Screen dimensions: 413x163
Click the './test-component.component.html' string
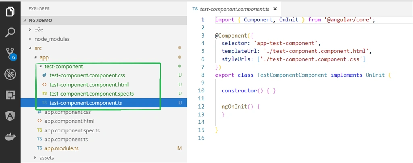click(x=315, y=51)
